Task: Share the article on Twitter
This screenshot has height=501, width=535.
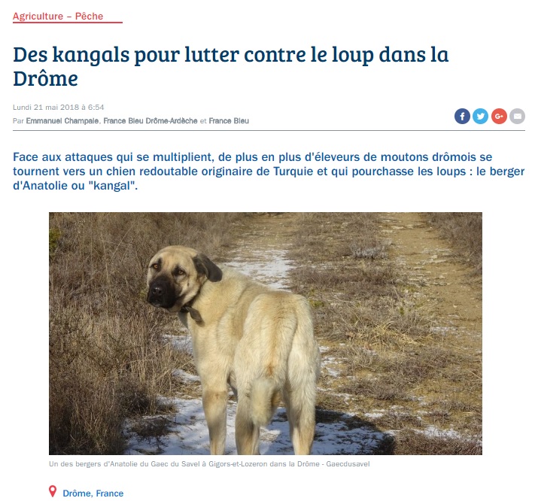Action: [480, 117]
